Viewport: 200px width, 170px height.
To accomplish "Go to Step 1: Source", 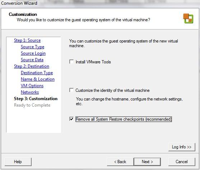I will [x=27, y=40].
